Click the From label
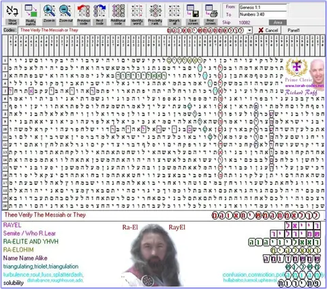 [x=230, y=7]
